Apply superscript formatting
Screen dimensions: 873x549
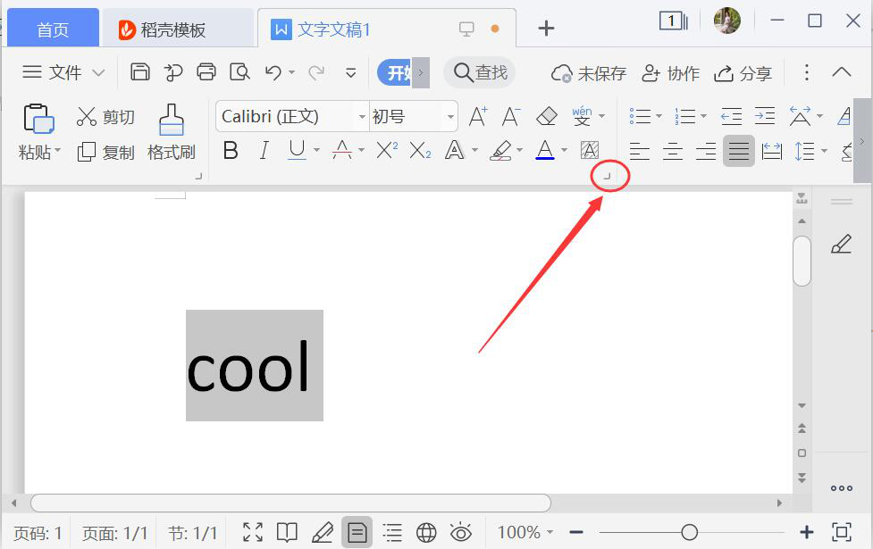tap(386, 151)
